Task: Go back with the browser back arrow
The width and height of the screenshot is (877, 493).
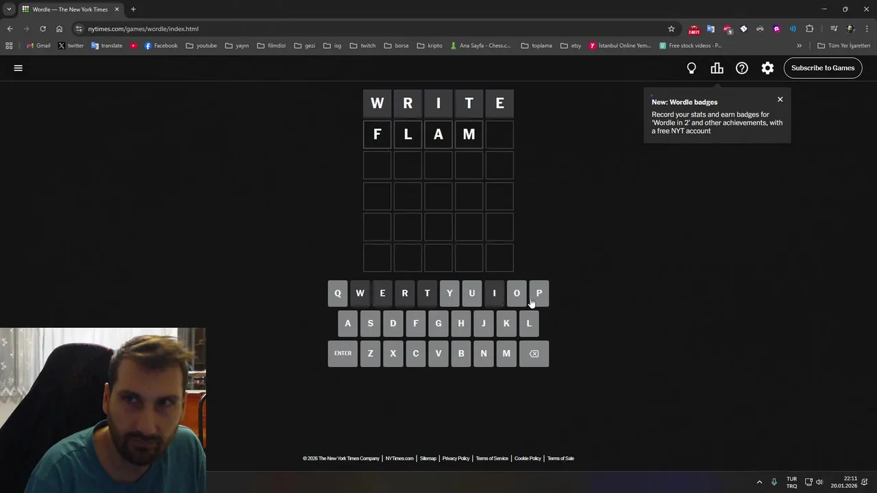Action: click(10, 29)
